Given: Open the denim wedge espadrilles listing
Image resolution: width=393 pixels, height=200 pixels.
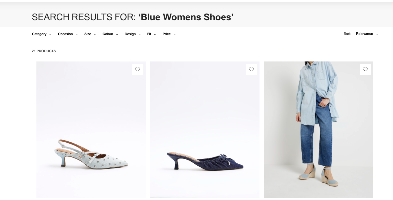Looking at the screenshot, I should [318, 130].
